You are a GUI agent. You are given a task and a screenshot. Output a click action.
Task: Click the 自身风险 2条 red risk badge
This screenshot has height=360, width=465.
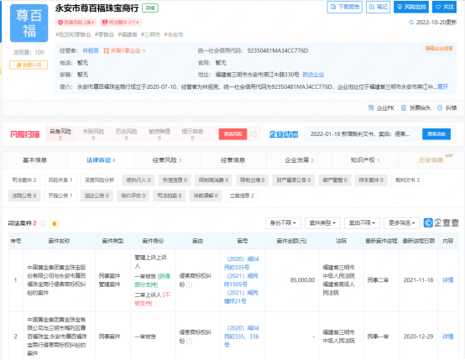(76, 23)
